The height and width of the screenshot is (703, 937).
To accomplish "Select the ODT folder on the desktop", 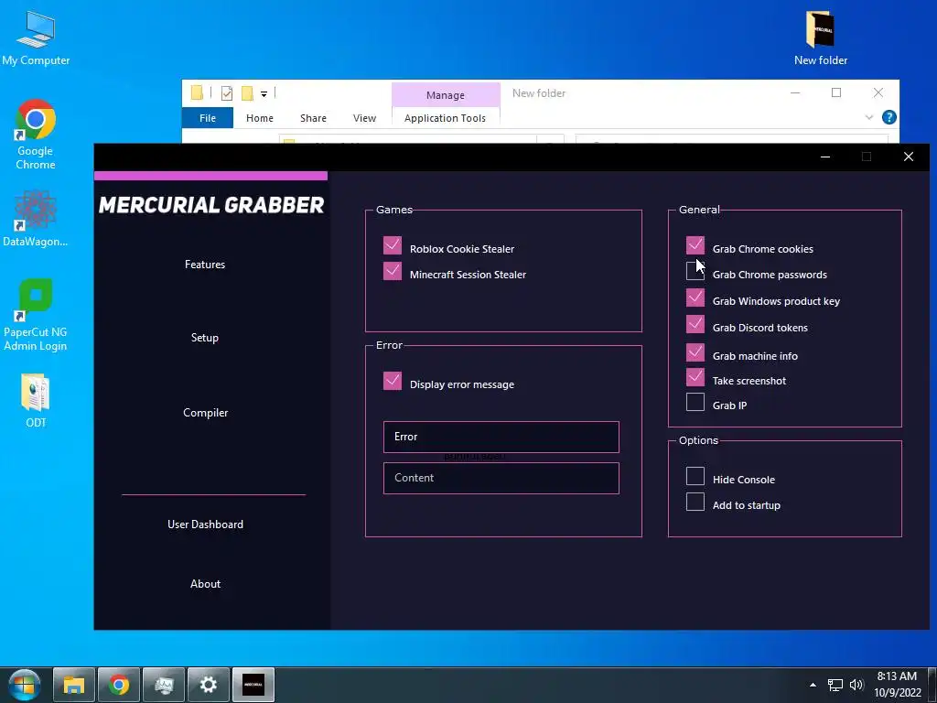I will pos(36,400).
